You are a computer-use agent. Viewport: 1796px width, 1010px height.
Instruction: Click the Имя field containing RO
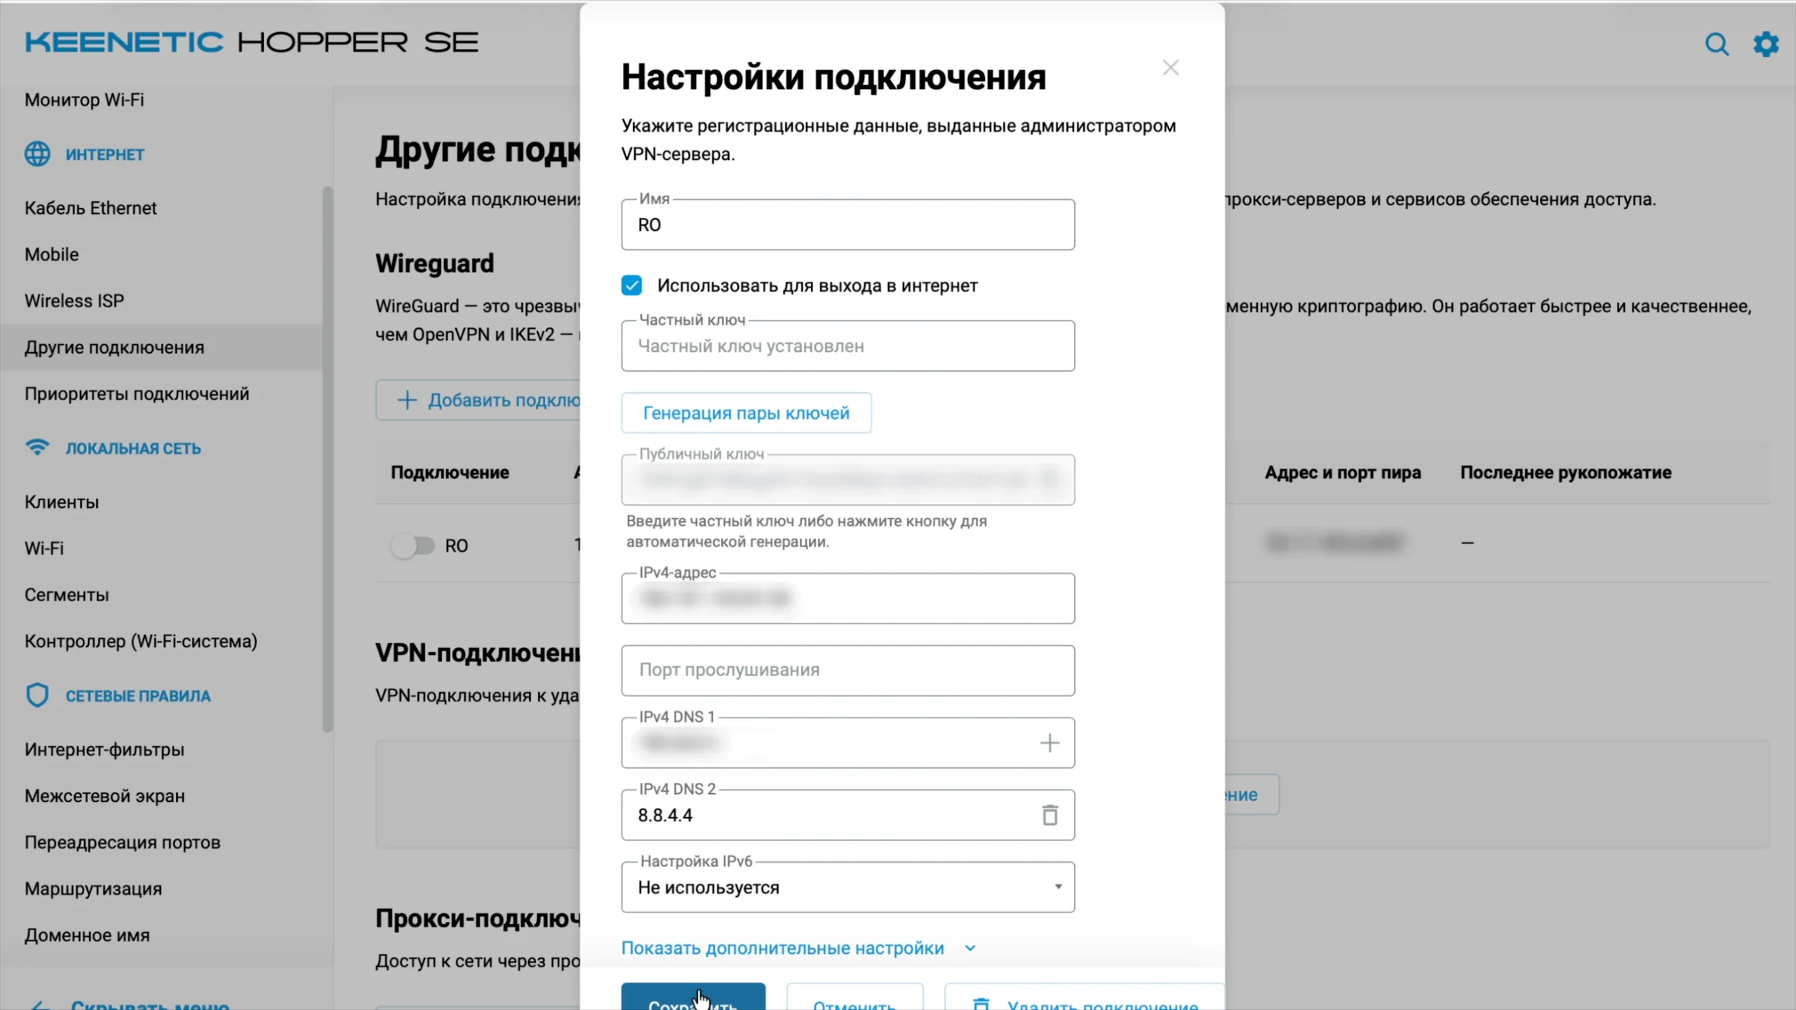847,224
